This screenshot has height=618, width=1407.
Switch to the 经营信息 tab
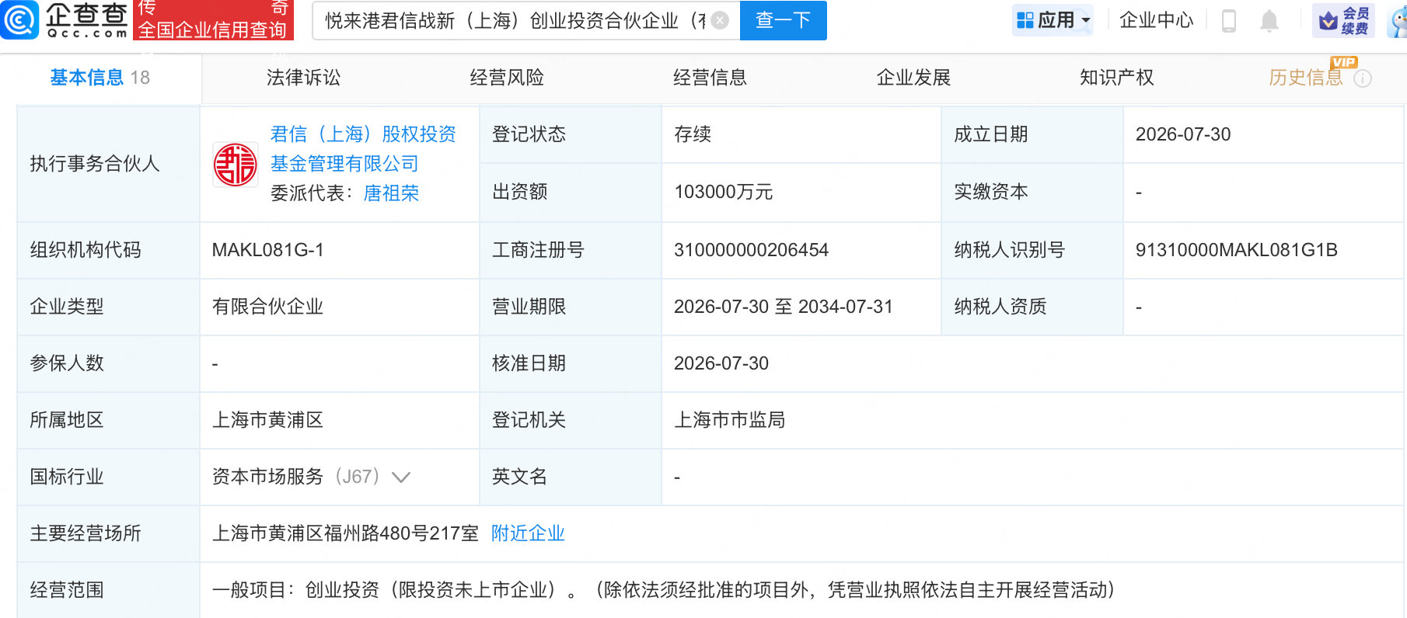(710, 78)
